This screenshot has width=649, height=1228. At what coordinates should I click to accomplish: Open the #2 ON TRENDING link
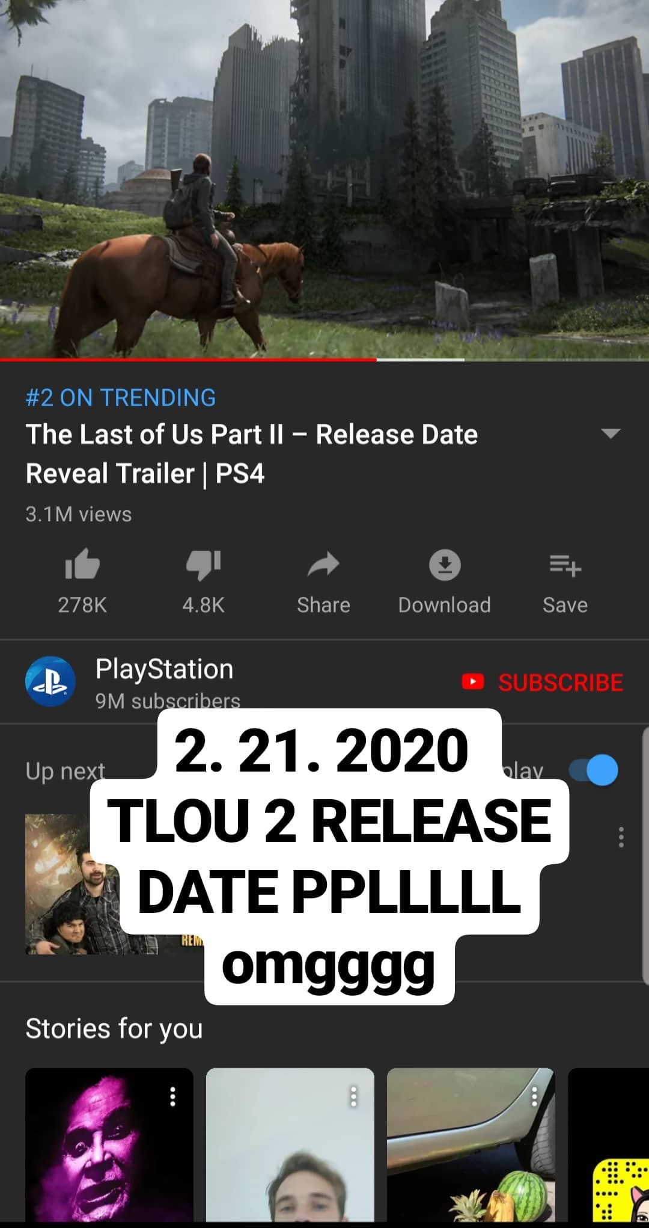pyautogui.click(x=121, y=398)
